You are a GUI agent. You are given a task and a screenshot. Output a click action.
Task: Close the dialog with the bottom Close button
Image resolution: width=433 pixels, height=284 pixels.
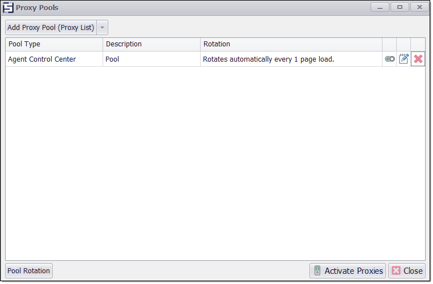[407, 271]
